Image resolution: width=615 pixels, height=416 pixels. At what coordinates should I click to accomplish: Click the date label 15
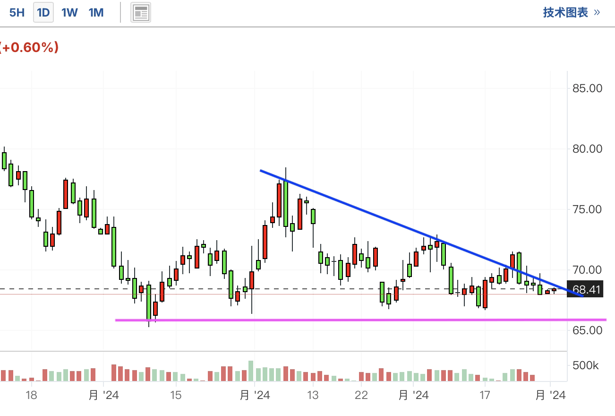click(x=175, y=395)
